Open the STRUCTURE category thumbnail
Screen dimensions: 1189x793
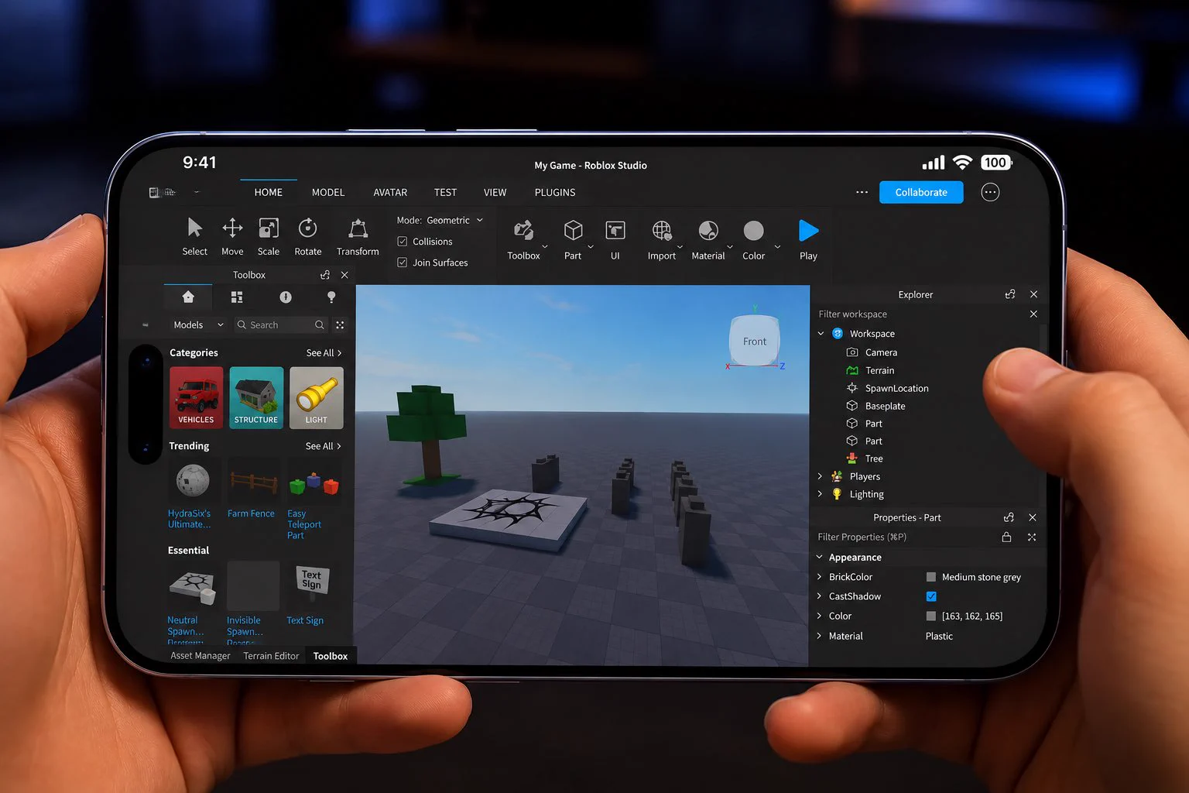tap(256, 397)
